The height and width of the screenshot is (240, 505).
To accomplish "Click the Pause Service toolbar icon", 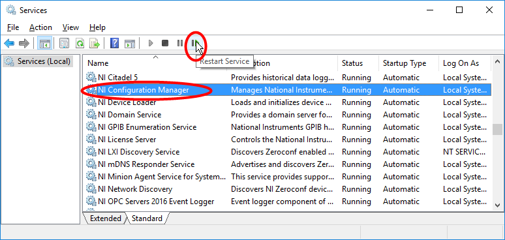I will click(180, 43).
